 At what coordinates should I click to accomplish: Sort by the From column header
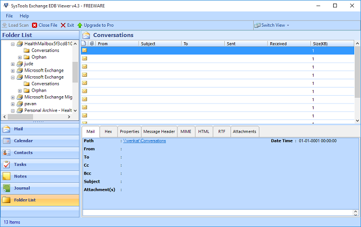[117, 44]
